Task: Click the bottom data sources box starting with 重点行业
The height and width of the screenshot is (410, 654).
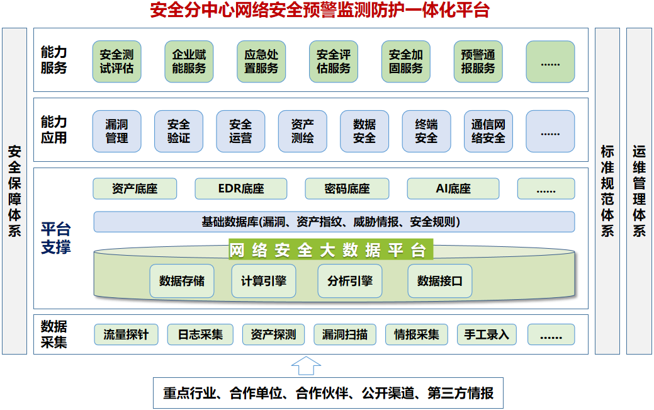Action: pyautogui.click(x=328, y=394)
